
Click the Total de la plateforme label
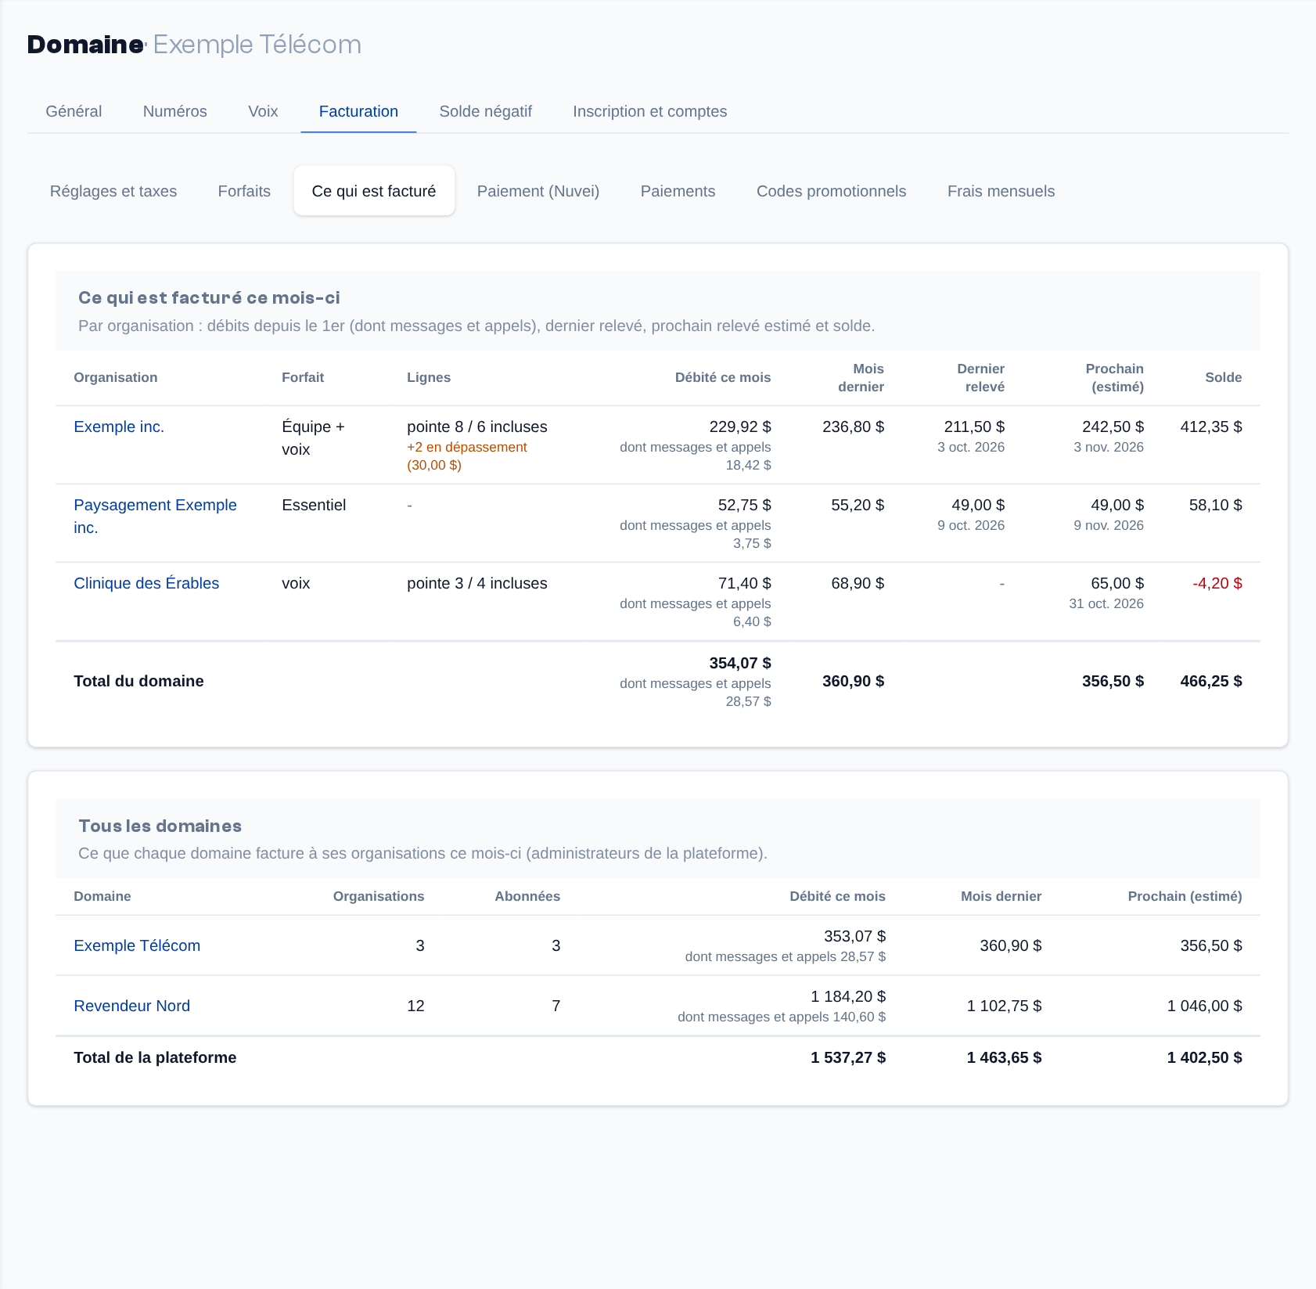155,1057
